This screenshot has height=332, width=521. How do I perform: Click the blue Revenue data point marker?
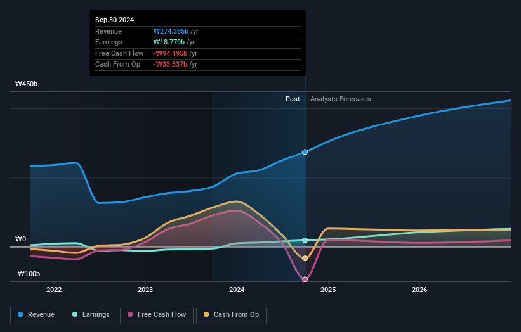(x=305, y=152)
